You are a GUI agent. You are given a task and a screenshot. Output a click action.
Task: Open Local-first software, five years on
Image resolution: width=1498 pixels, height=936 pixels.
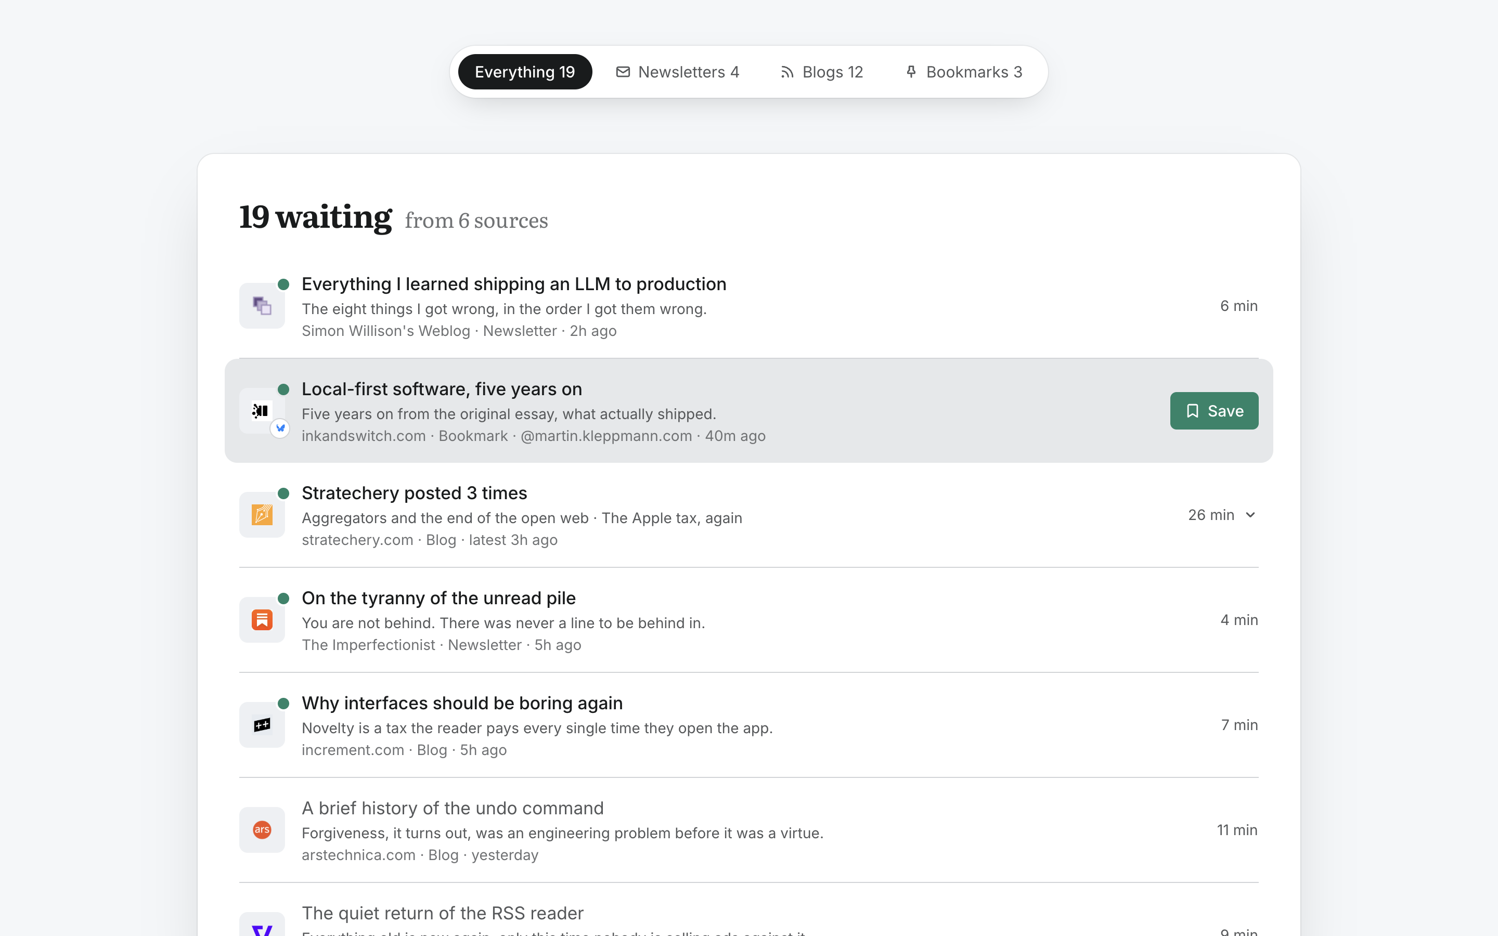tap(442, 389)
